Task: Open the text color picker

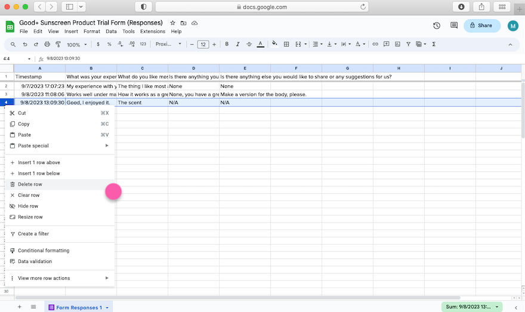Action: tap(260, 44)
